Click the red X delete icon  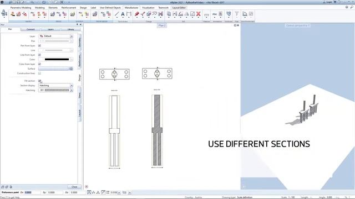(199, 14)
